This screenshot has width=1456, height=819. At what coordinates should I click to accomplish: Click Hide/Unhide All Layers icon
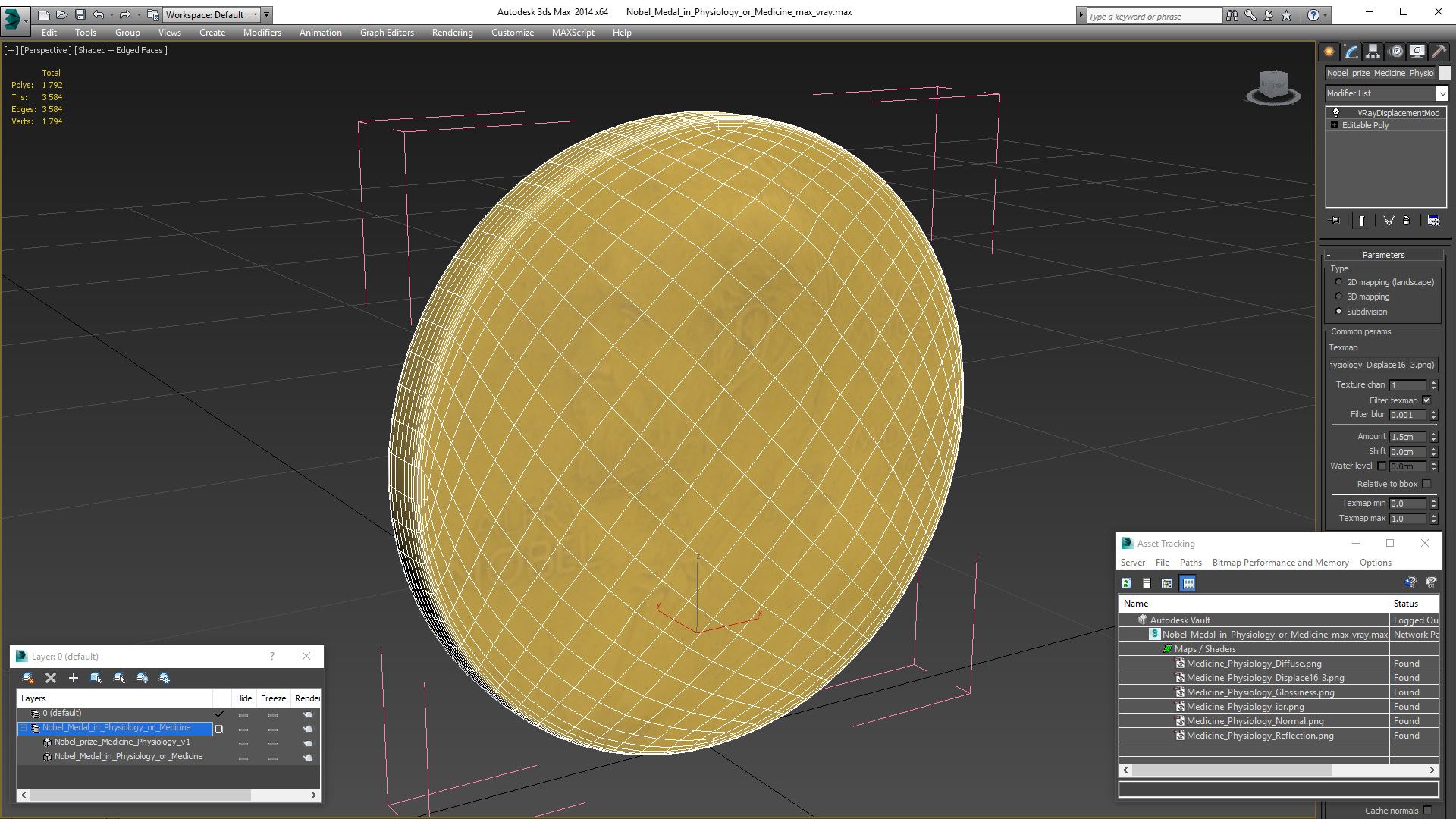[142, 678]
